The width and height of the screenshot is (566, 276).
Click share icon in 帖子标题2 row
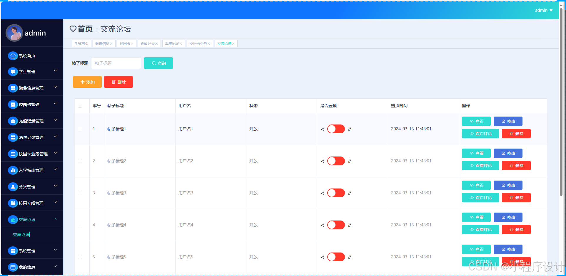coord(322,161)
